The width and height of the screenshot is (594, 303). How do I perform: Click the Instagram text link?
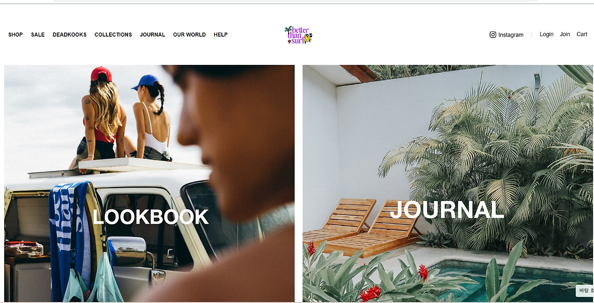click(511, 35)
